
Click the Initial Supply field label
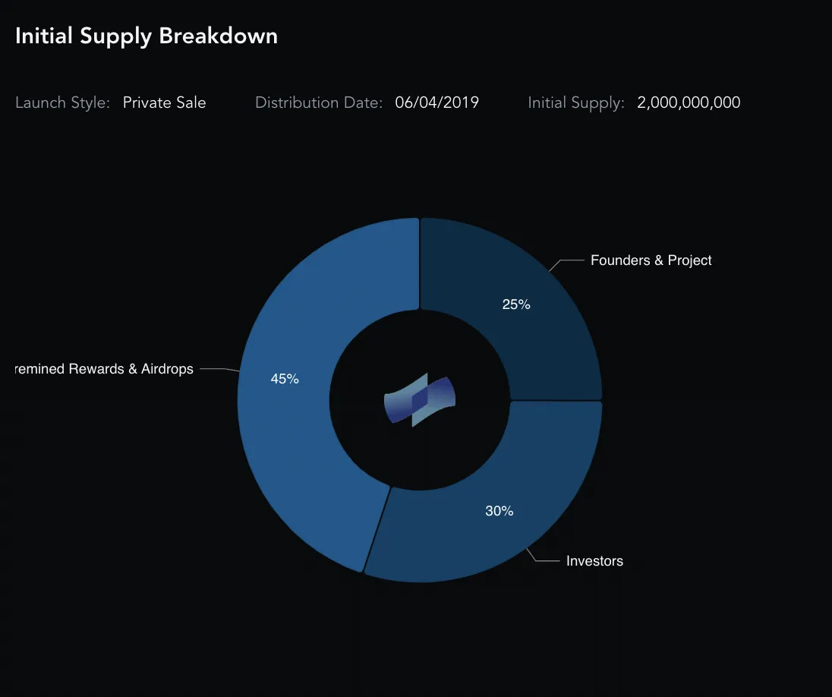(x=575, y=102)
